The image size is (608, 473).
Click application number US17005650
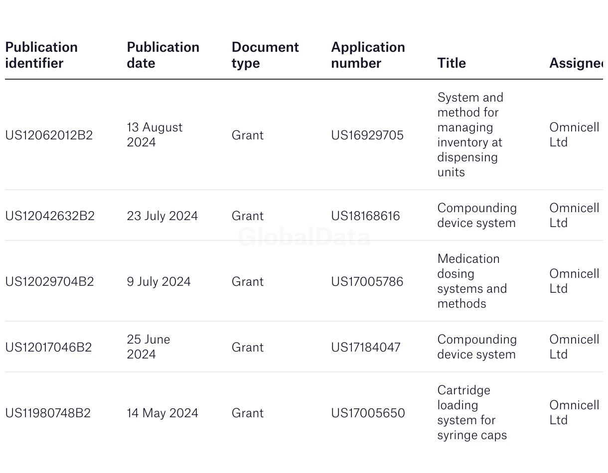[x=368, y=413]
